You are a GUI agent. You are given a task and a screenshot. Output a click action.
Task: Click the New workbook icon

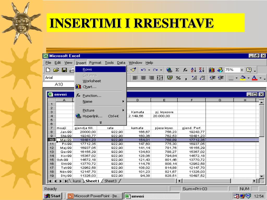tap(48, 70)
